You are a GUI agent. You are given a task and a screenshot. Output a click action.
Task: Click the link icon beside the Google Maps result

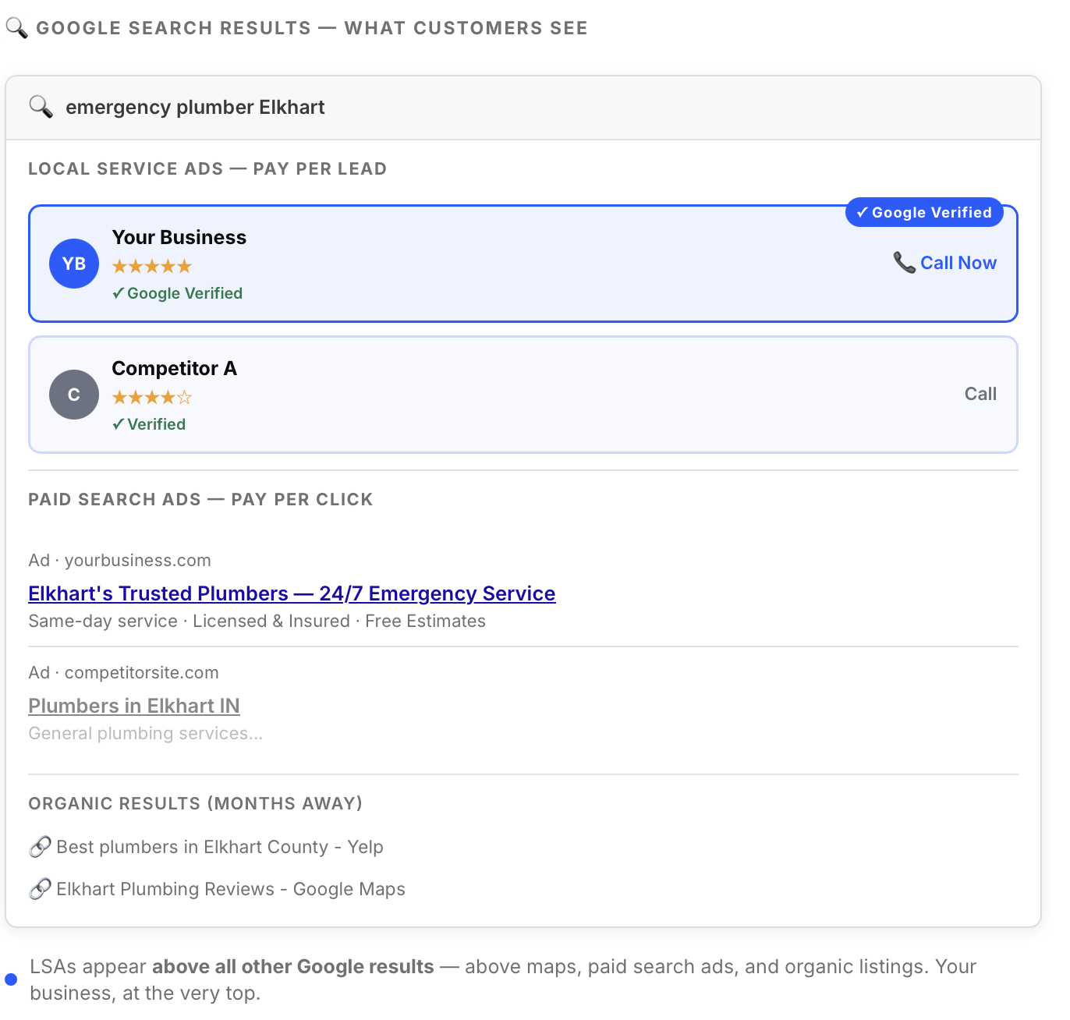point(40,888)
